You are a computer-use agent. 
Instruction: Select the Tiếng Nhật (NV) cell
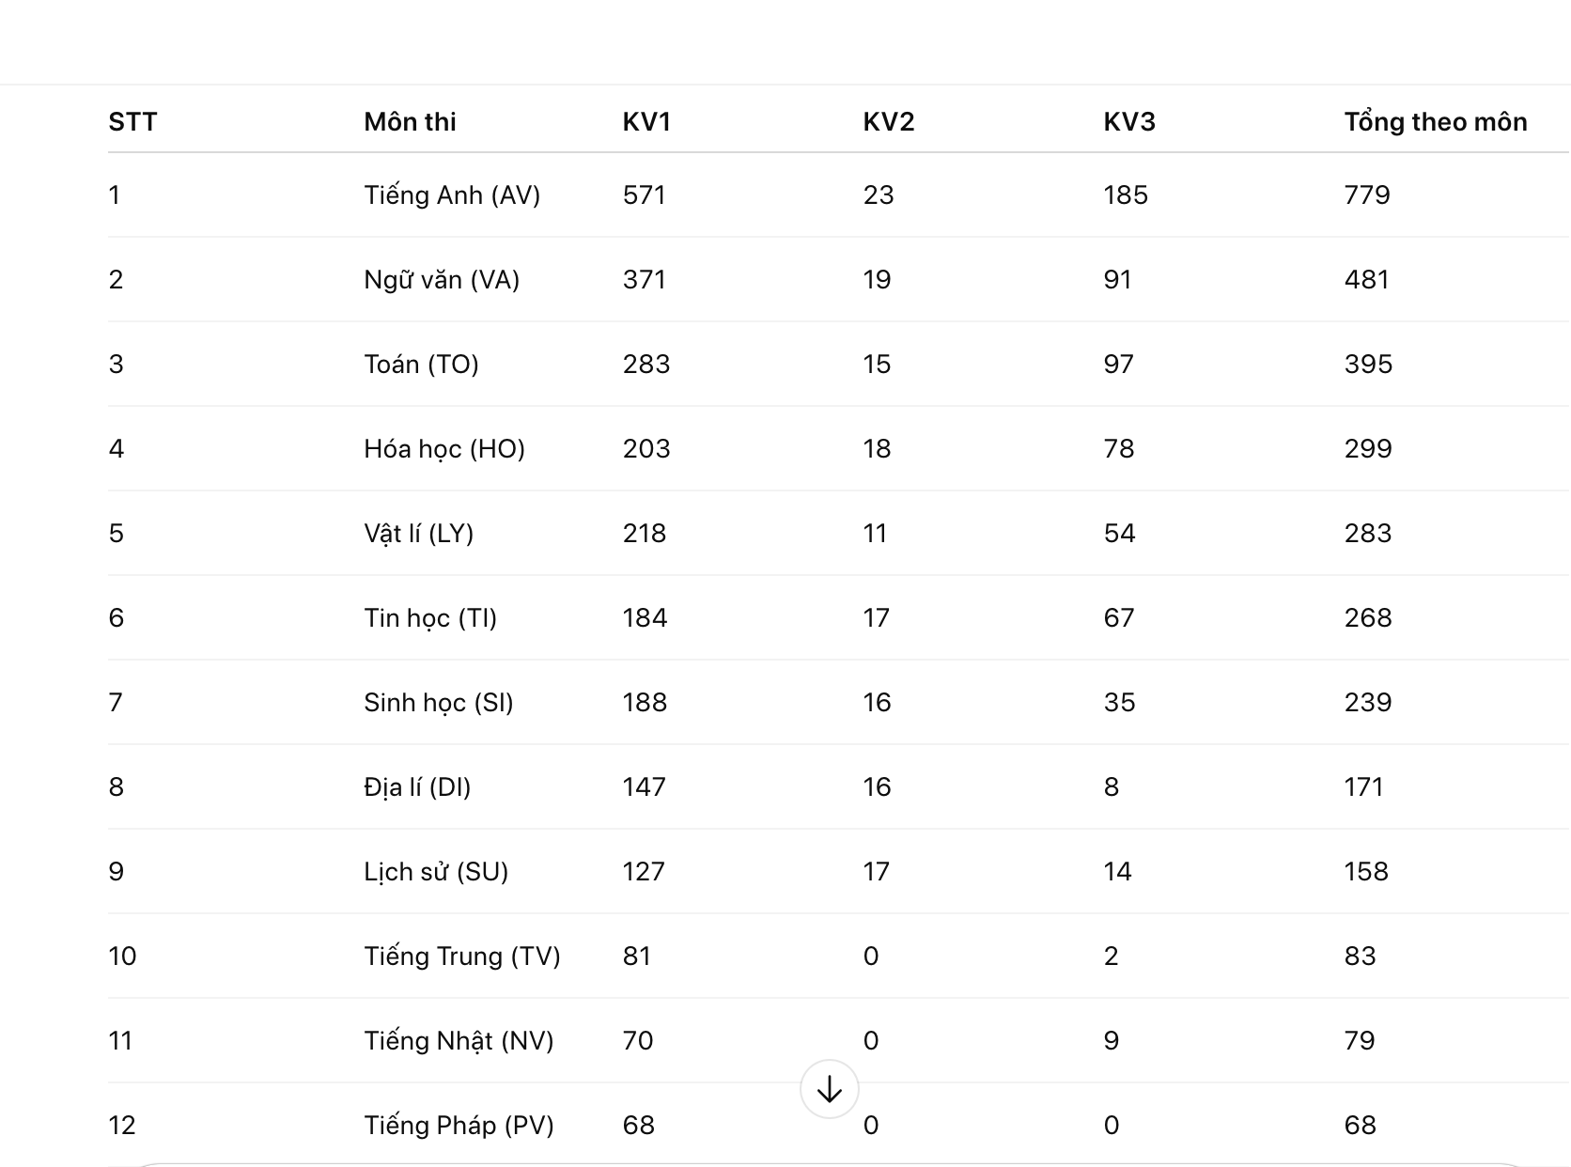pyautogui.click(x=459, y=1041)
